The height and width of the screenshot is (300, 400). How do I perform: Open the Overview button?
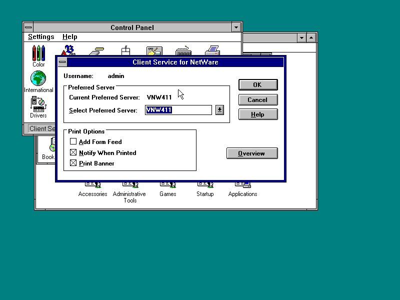[252, 153]
